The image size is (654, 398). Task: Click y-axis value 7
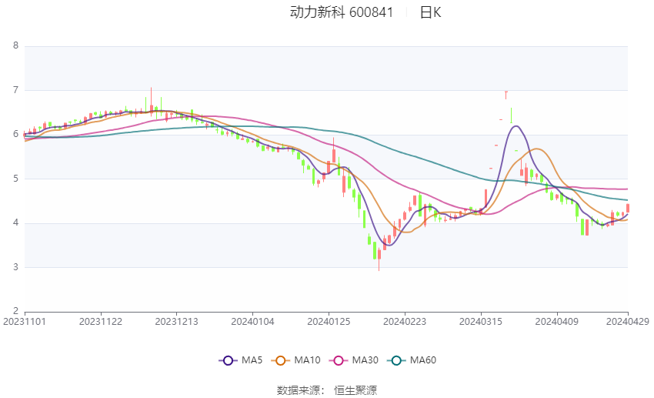point(16,90)
